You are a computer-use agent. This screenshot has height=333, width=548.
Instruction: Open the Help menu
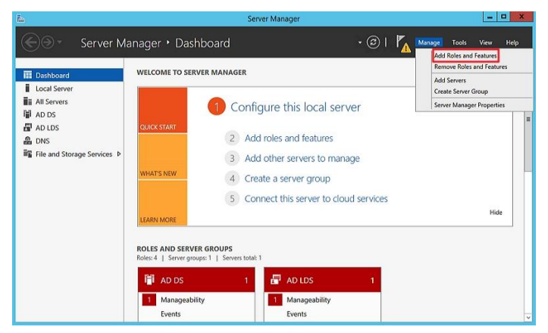[512, 42]
